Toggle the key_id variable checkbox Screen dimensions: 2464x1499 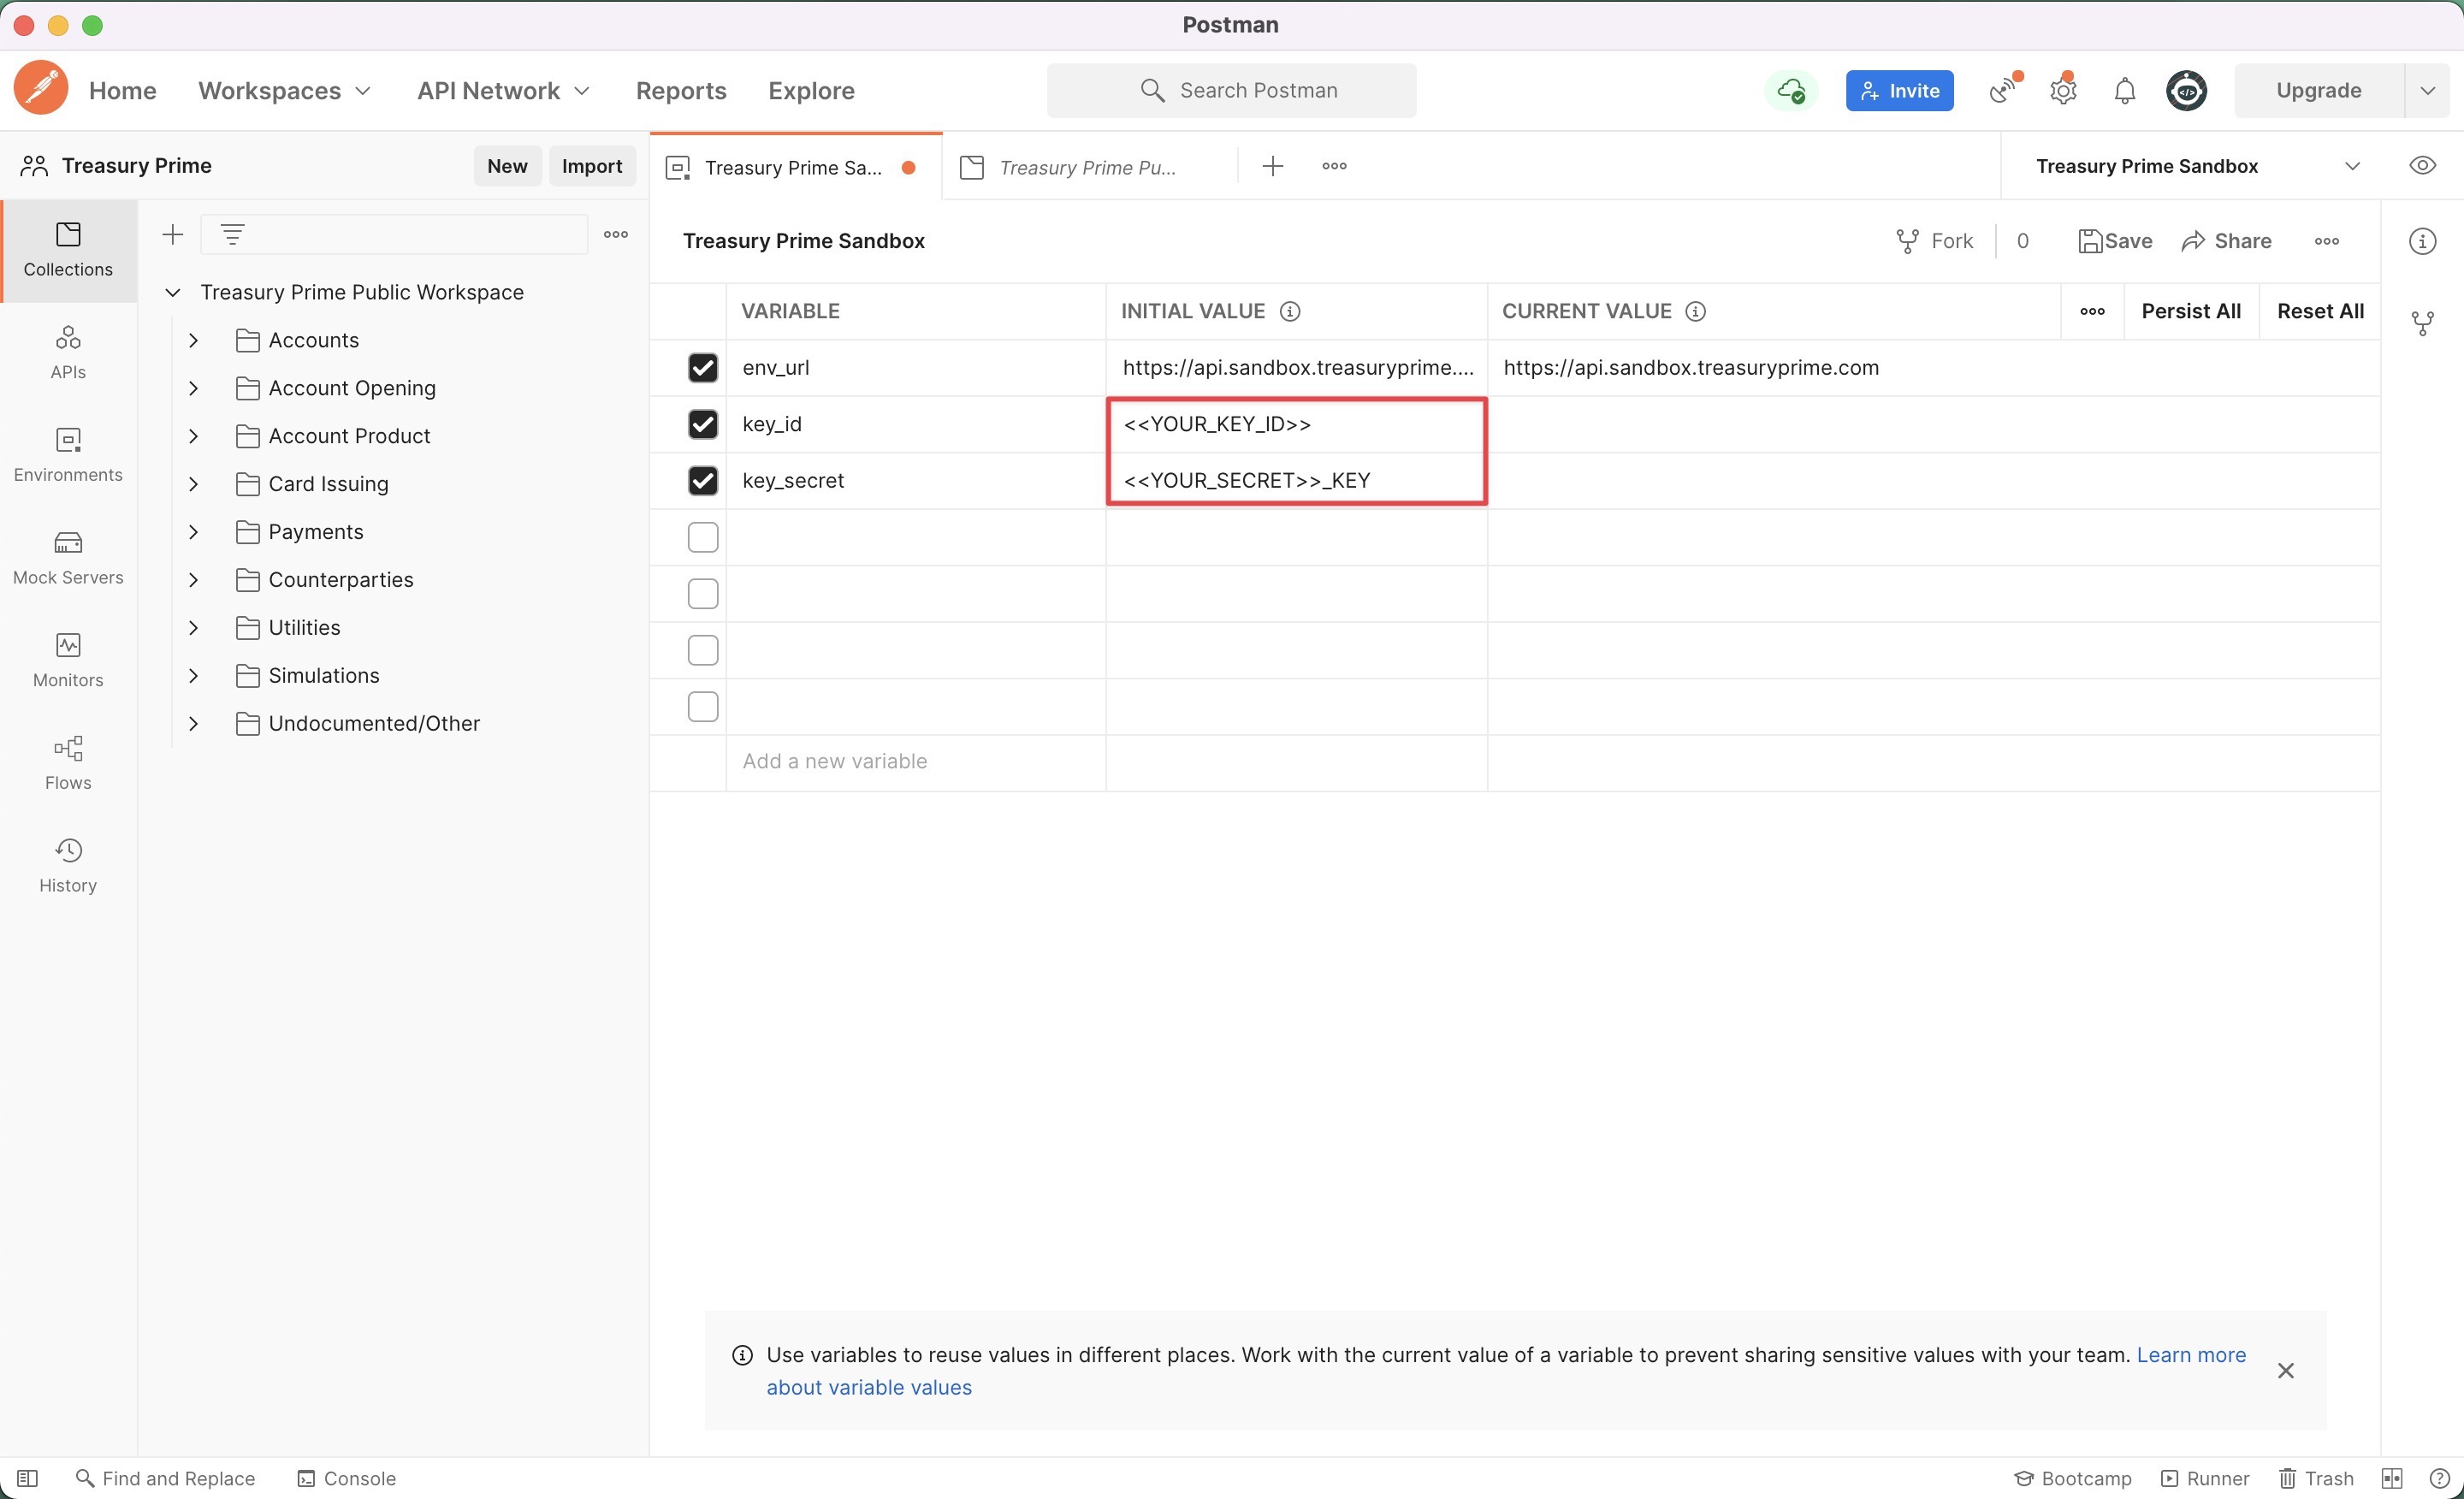click(x=703, y=424)
